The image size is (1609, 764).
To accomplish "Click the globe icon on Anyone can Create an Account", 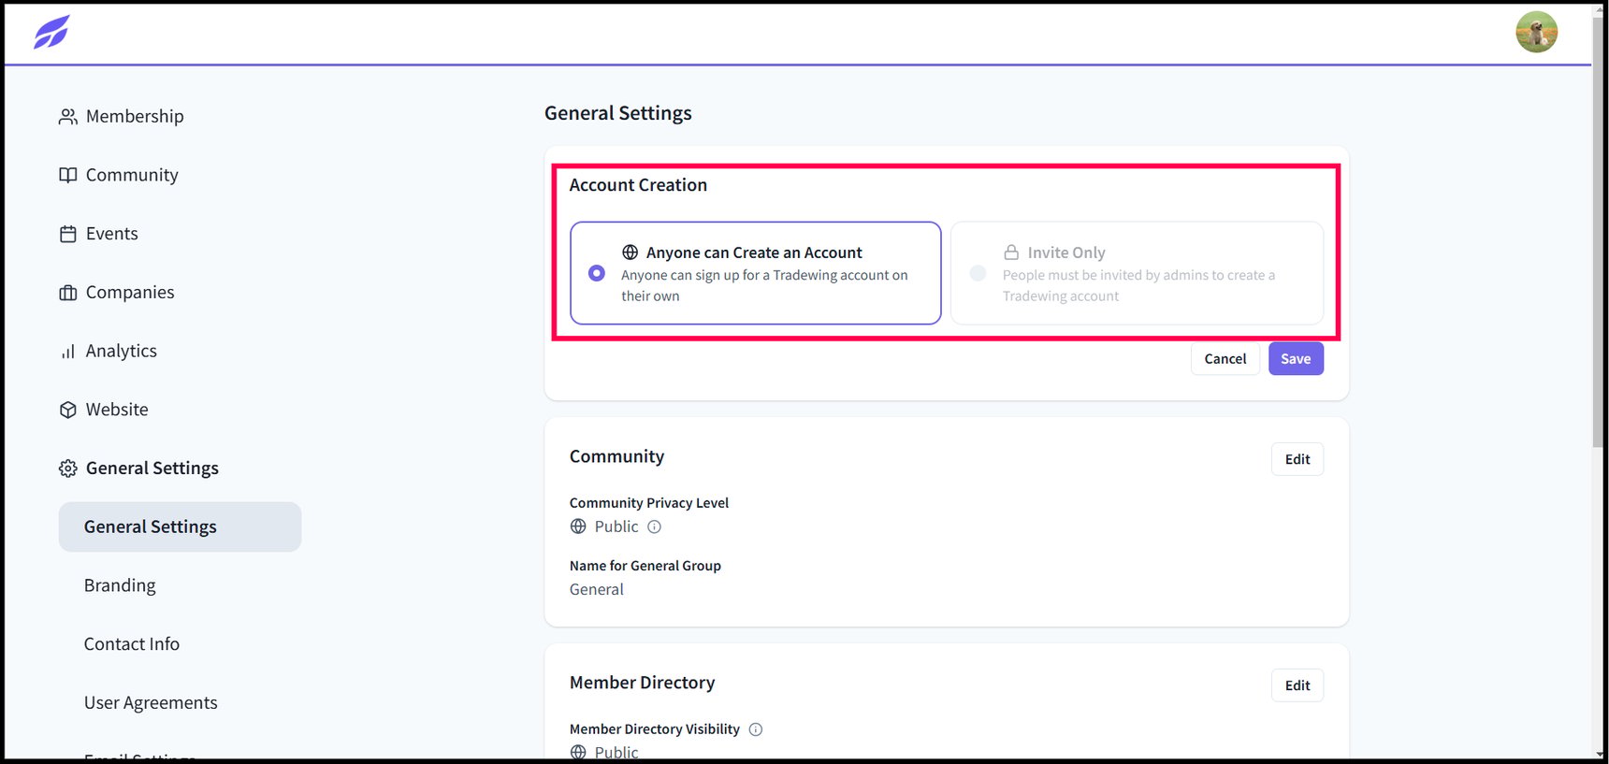I will coord(631,252).
